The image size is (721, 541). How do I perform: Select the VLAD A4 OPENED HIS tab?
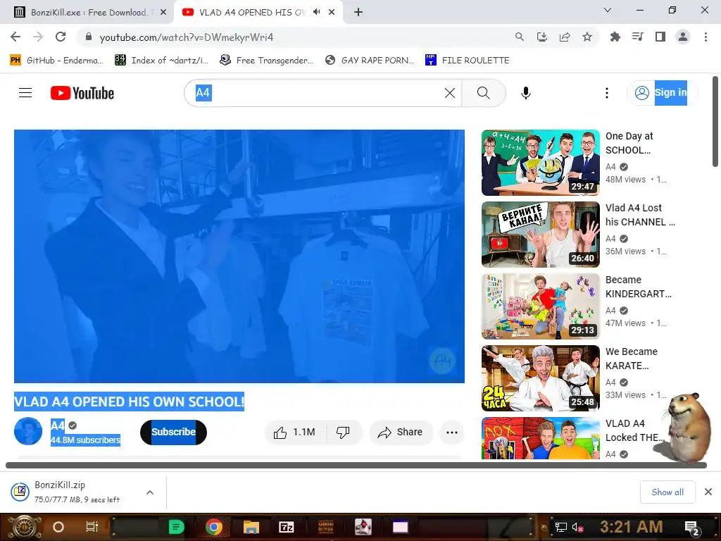[253, 13]
